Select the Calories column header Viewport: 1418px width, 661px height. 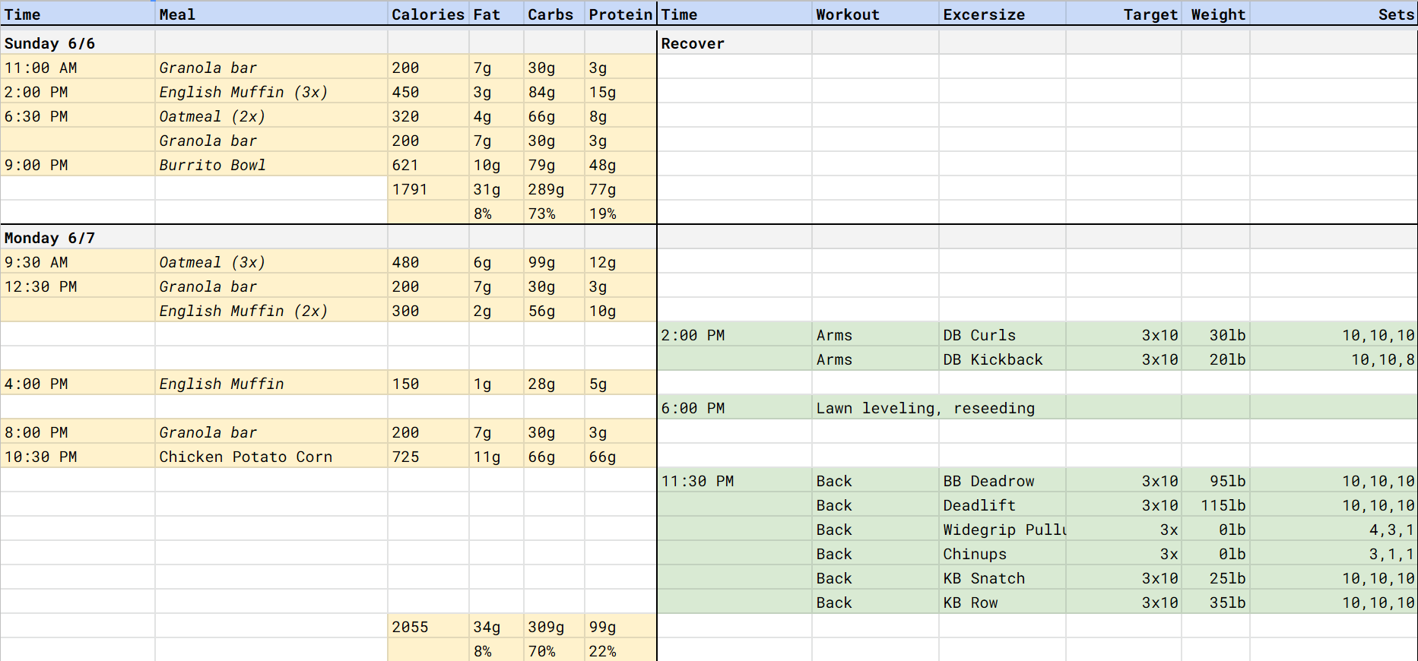coord(428,14)
